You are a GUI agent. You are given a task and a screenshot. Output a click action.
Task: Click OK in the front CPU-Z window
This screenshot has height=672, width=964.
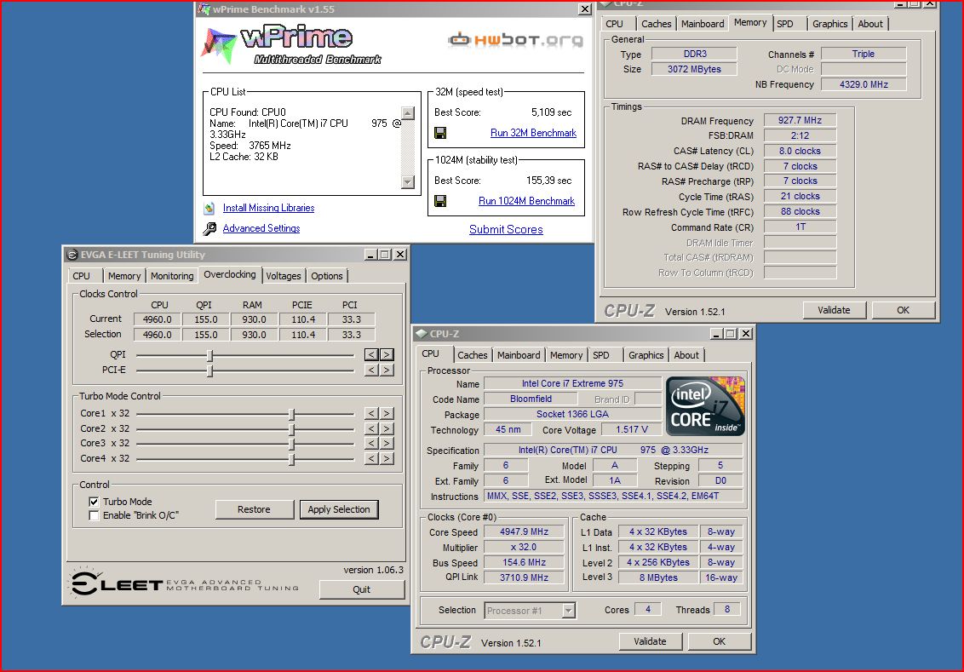point(720,641)
